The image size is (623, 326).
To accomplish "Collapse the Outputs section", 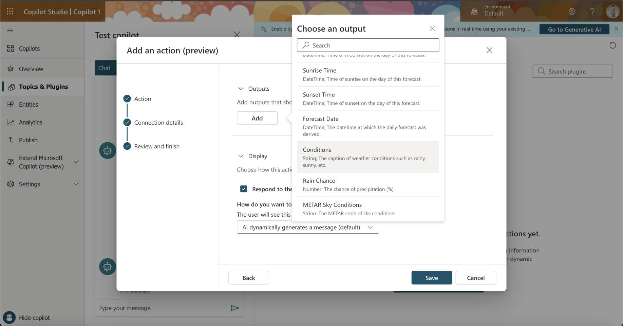I will click(x=241, y=89).
